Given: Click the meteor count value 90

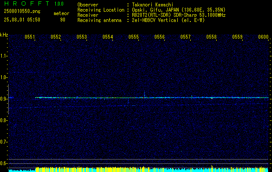Looking at the screenshot, I should pos(63,20).
